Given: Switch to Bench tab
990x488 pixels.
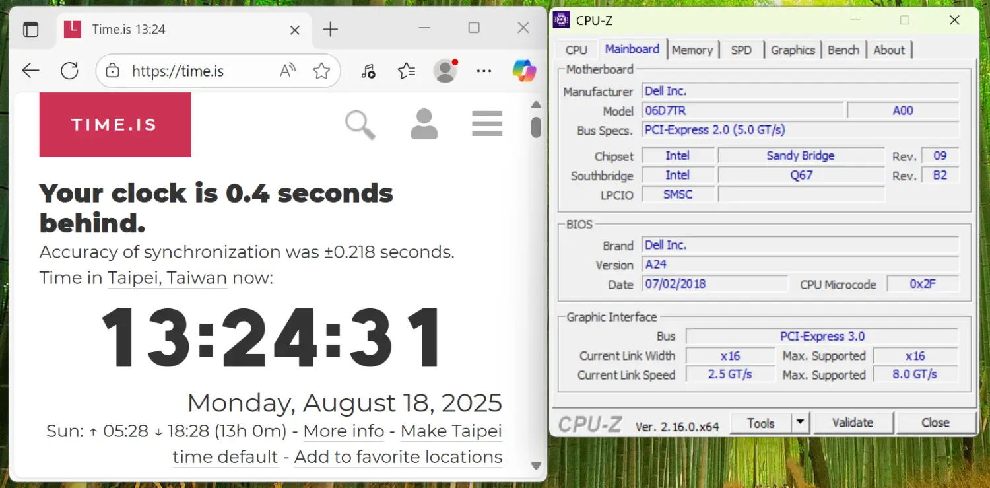Looking at the screenshot, I should pos(843,50).
